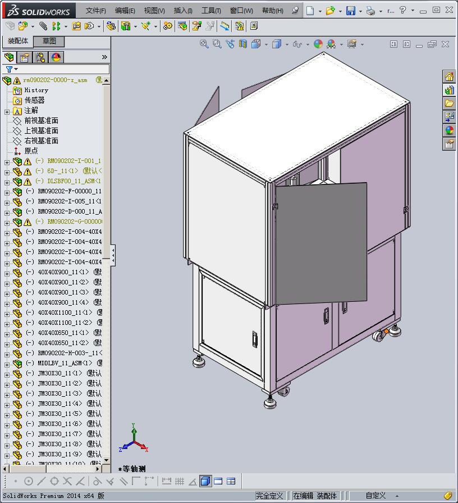The height and width of the screenshot is (503, 458).
Task: Click History in the feature tree
Action: point(36,90)
